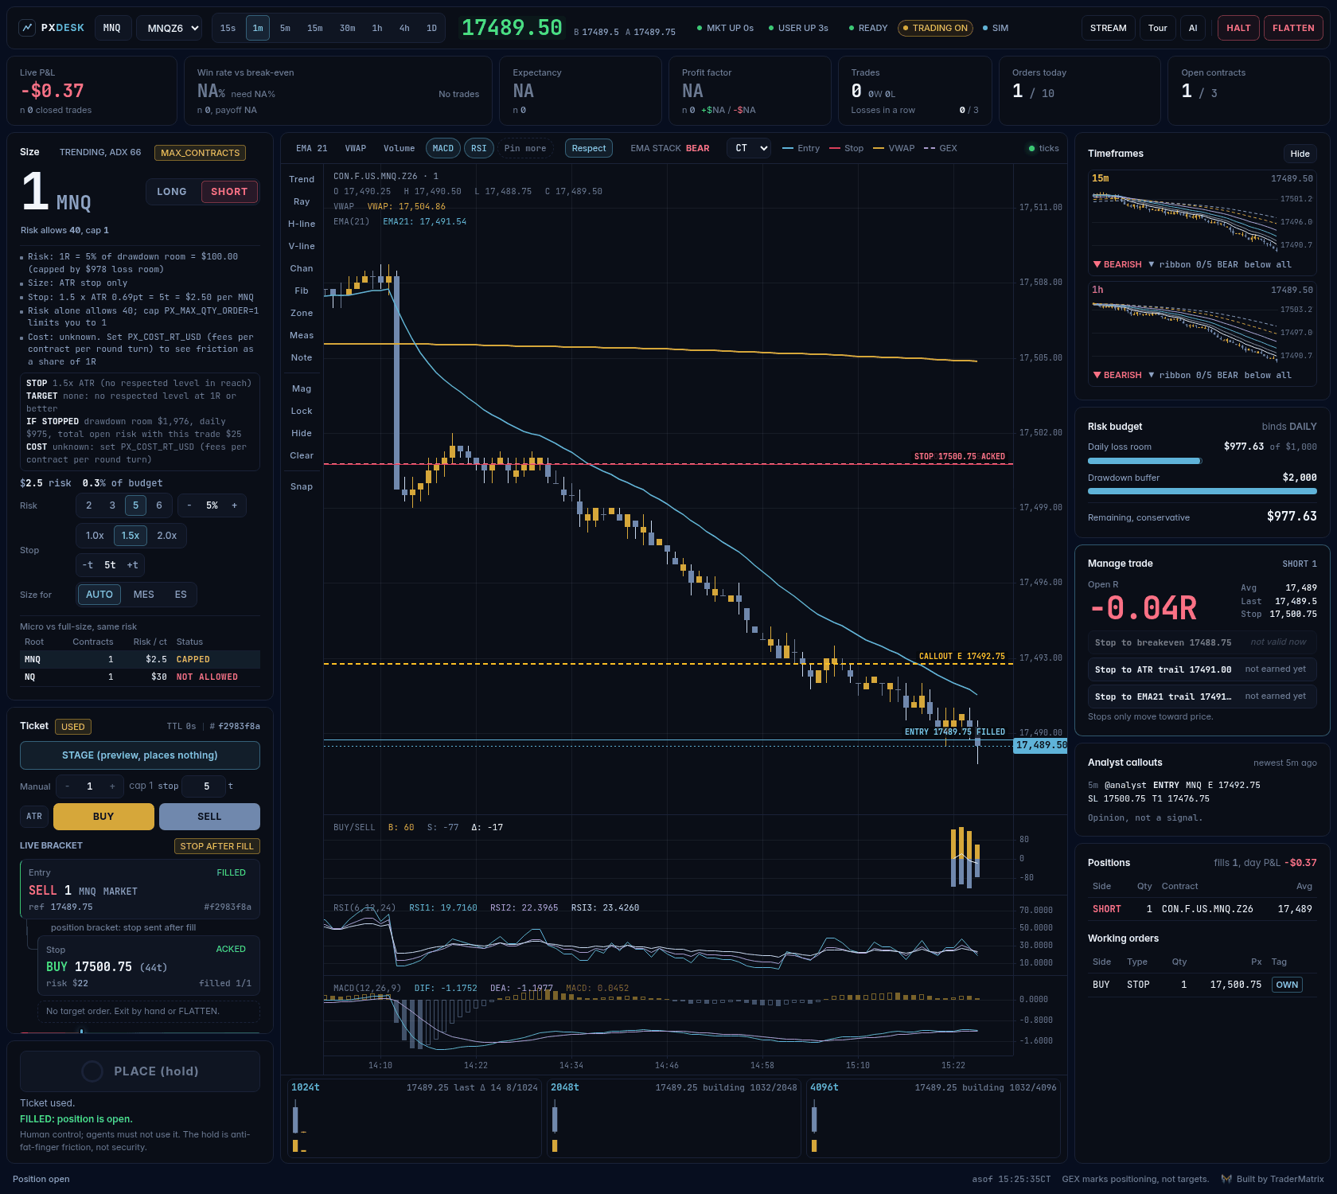Set risk preset to 3

(112, 505)
